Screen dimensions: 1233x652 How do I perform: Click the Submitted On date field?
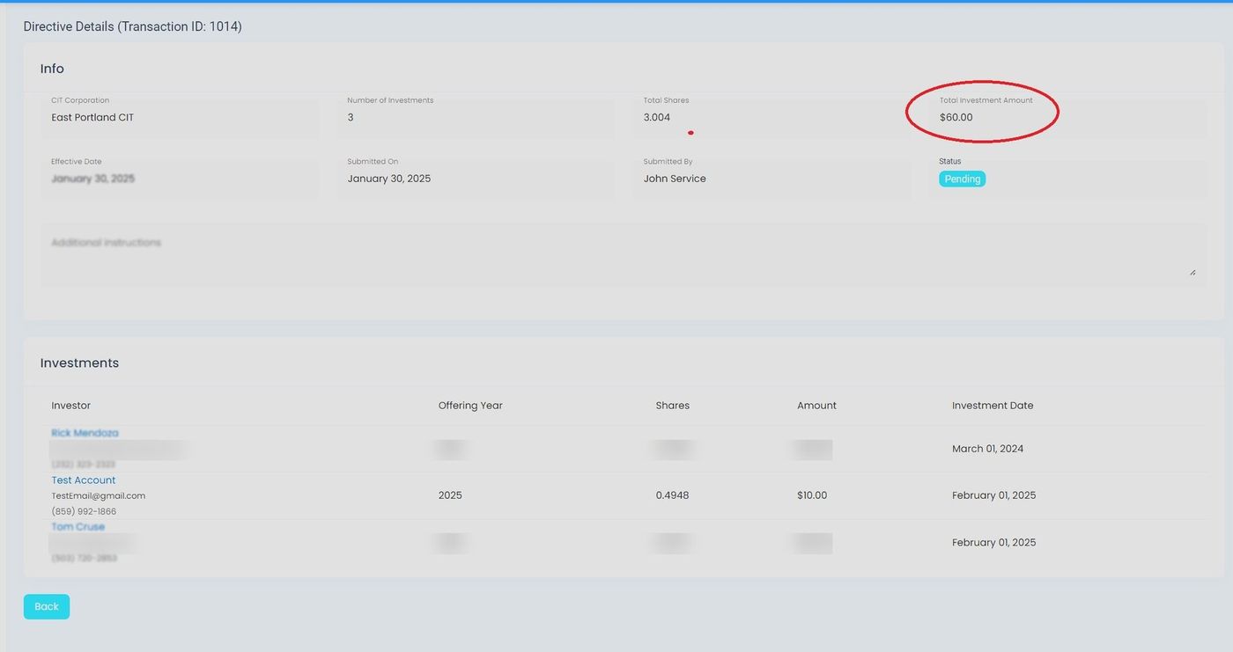(476, 179)
